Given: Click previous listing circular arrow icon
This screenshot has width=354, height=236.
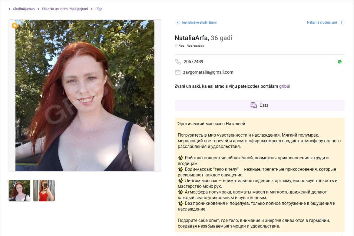Looking at the screenshot, I should tap(178, 22).
